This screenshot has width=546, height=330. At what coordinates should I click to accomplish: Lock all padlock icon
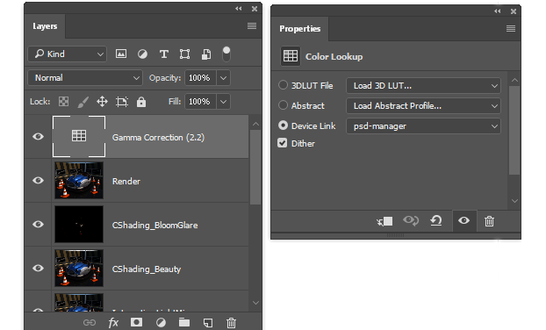pyautogui.click(x=141, y=102)
